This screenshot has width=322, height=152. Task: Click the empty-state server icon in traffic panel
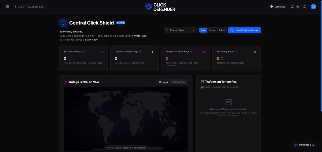(229, 102)
